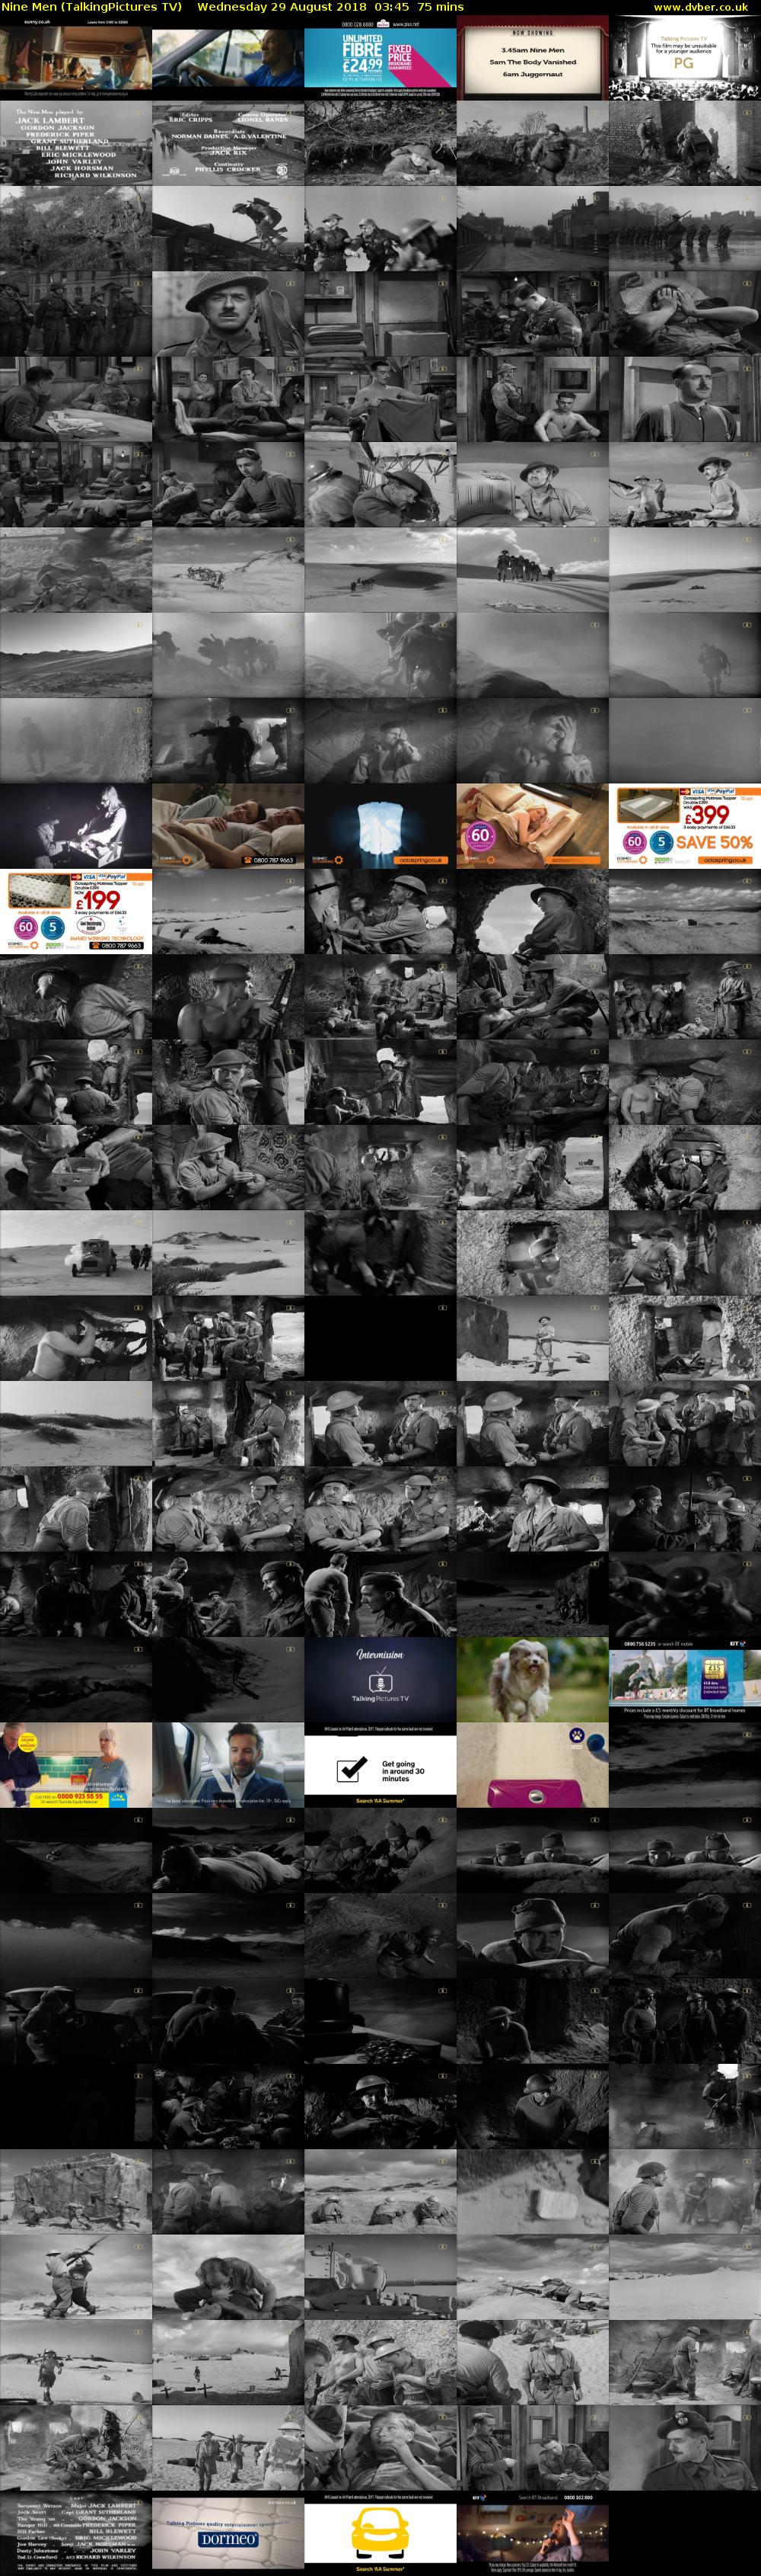Select the Dormeo logo advert thumbnail
This screenshot has height=2576, width=761.
coord(228,2533)
